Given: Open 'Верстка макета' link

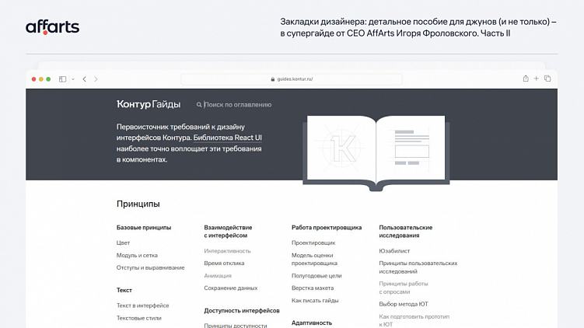Looking at the screenshot, I should click(313, 288).
